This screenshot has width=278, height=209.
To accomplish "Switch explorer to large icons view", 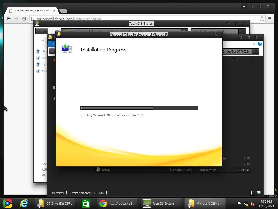I will [259, 193].
